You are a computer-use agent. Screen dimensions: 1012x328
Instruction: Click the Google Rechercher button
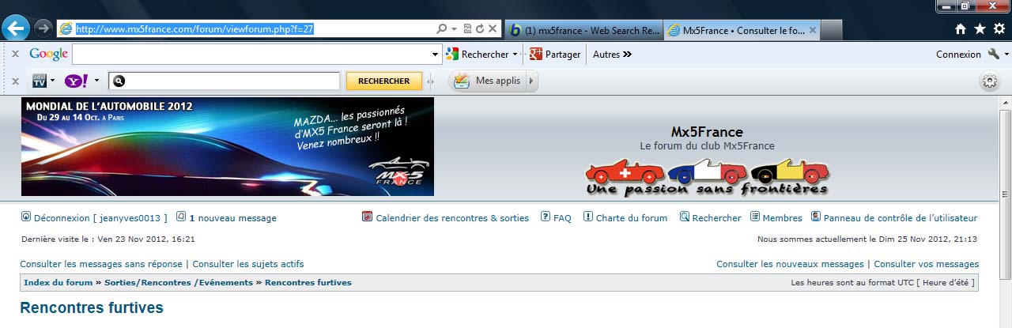click(x=478, y=55)
